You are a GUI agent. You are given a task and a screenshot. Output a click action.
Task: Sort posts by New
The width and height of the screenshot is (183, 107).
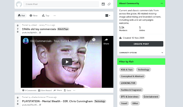[x=34, y=16]
